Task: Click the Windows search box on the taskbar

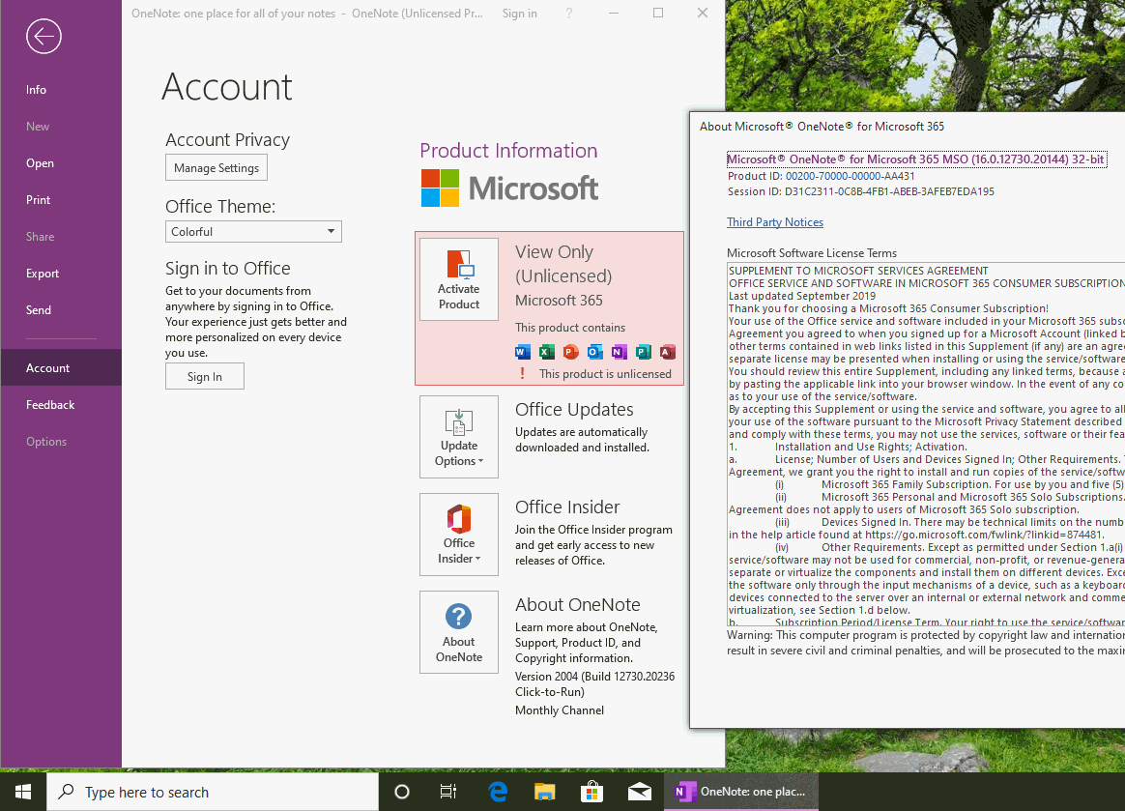Action: (213, 792)
